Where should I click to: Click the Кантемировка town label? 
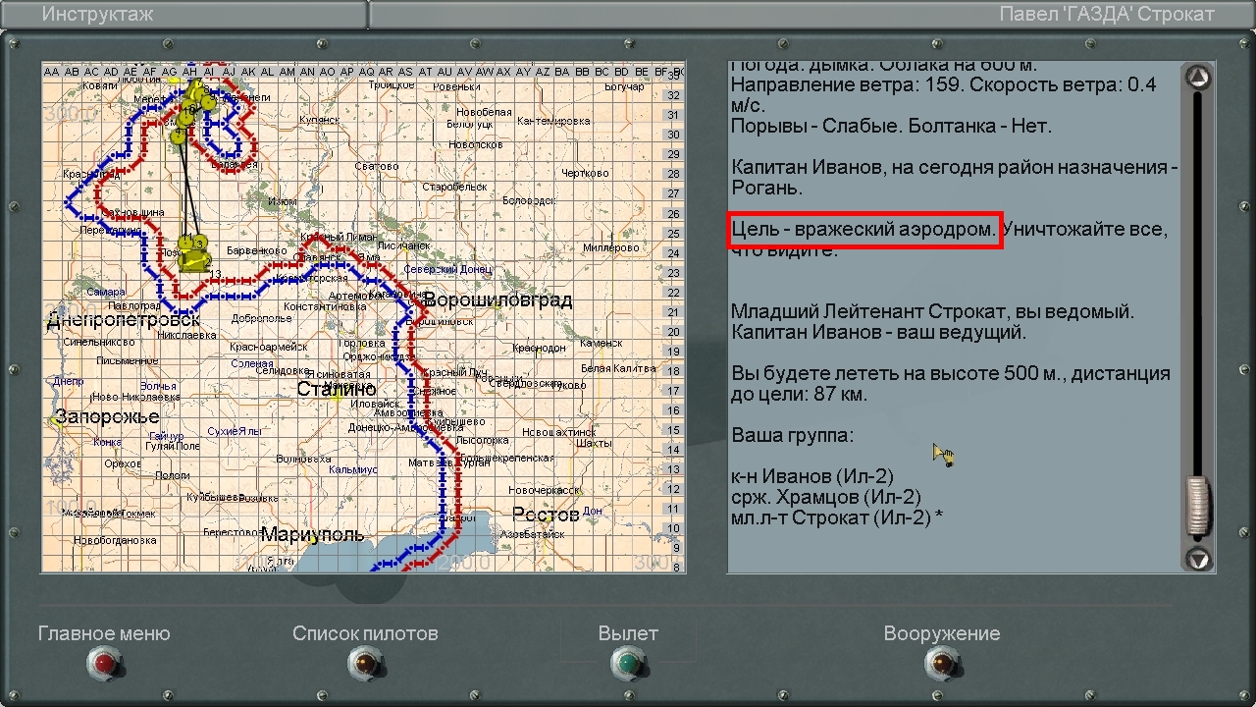pos(553,122)
